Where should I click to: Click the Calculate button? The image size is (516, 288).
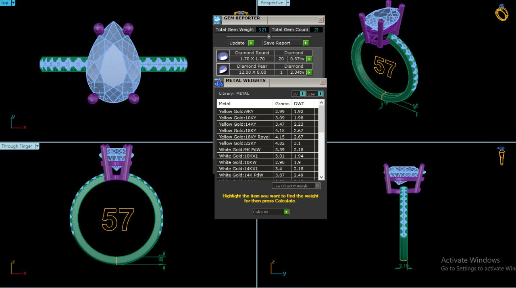coord(270,212)
